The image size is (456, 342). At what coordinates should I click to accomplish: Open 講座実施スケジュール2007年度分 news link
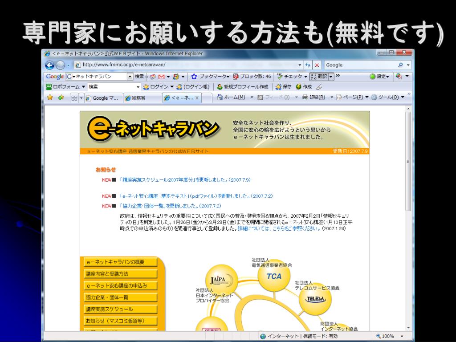[x=185, y=180]
